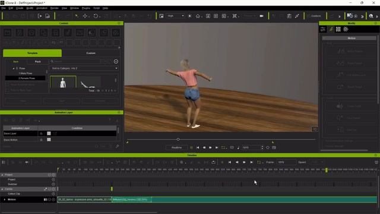The width and height of the screenshot is (380, 214).
Task: Select the standing female pose thumbnail
Action: [x=63, y=82]
